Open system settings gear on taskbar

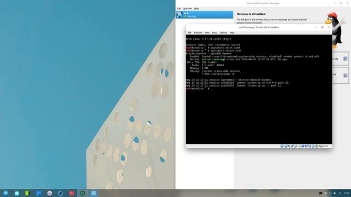pos(50,193)
